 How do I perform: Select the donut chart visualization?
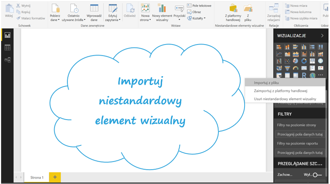pos(304,61)
